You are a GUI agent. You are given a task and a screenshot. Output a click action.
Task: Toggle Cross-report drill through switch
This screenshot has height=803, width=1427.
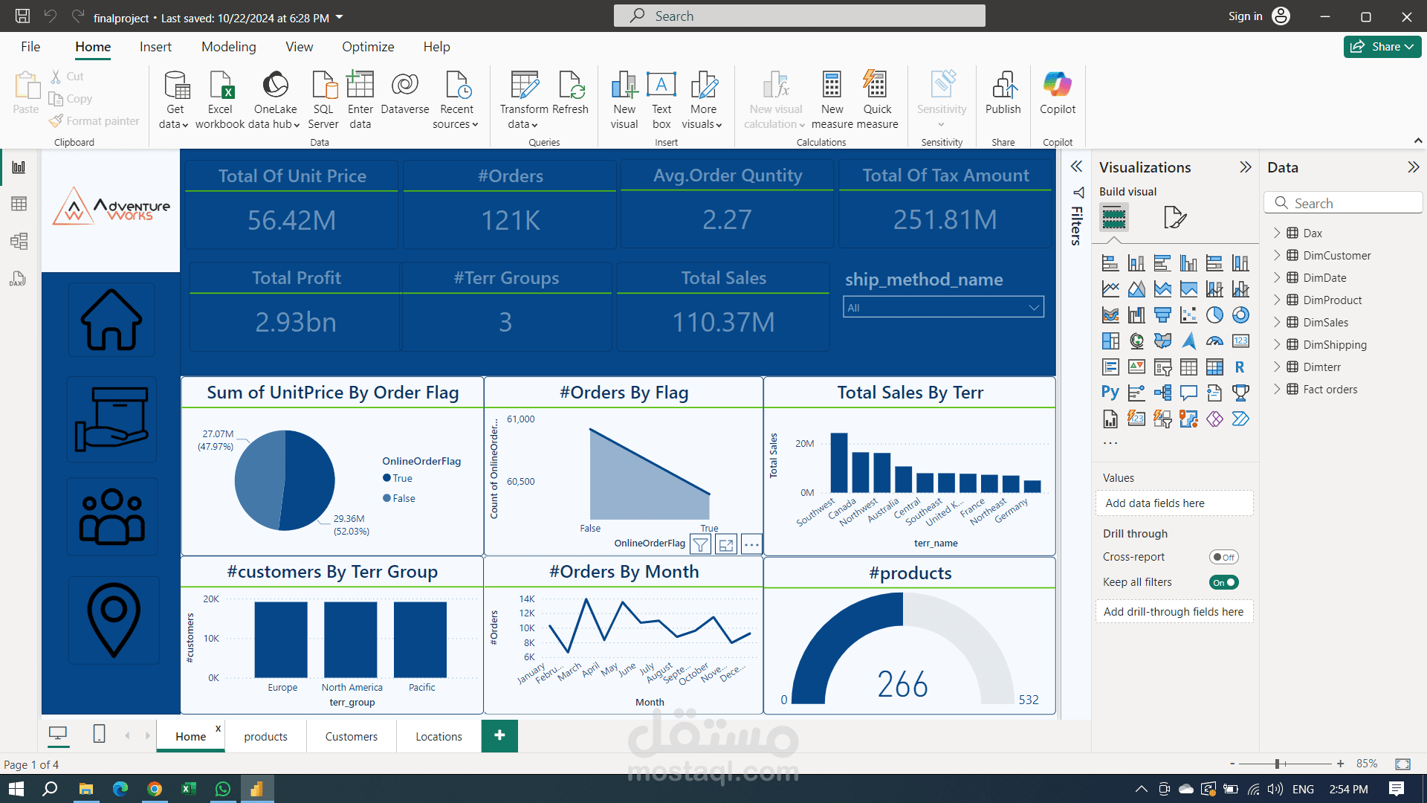pyautogui.click(x=1223, y=557)
